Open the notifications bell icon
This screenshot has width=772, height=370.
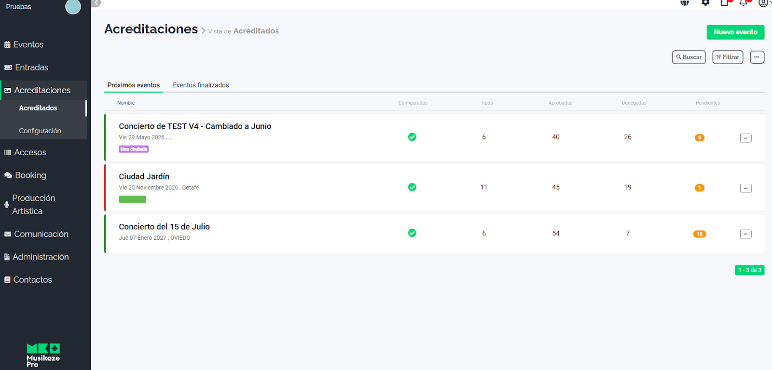(743, 3)
